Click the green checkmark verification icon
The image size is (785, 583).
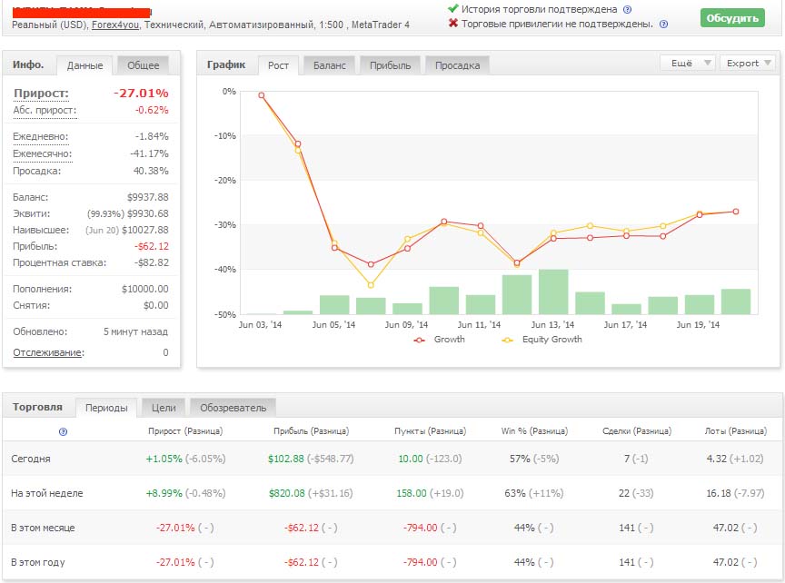pos(452,9)
